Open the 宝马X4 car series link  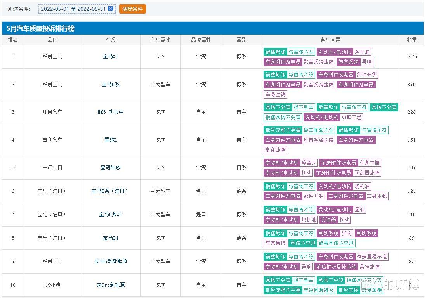111,238
